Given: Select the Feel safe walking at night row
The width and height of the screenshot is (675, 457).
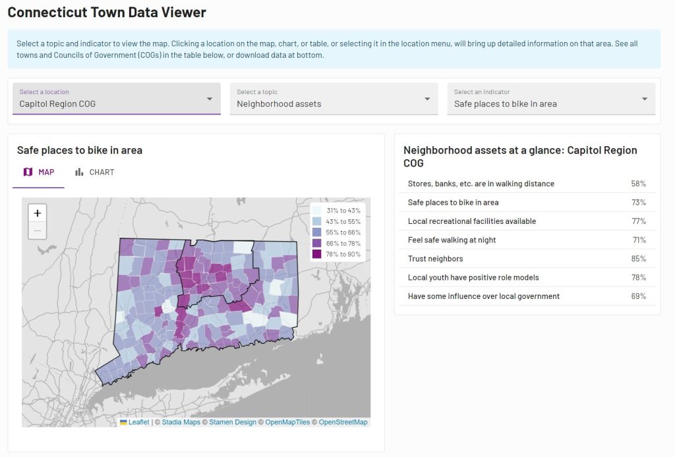Looking at the screenshot, I should (x=527, y=240).
